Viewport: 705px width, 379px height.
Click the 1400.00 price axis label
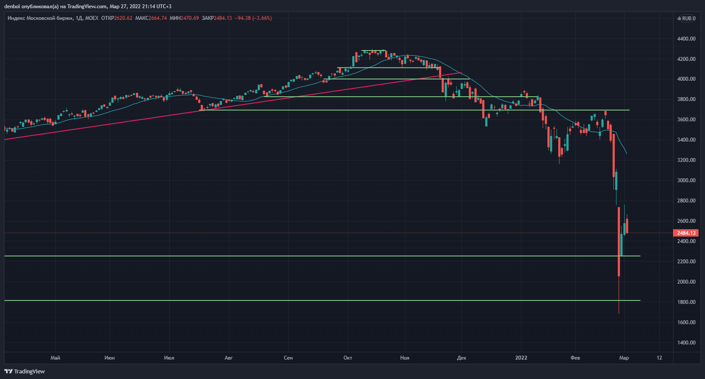coord(686,343)
